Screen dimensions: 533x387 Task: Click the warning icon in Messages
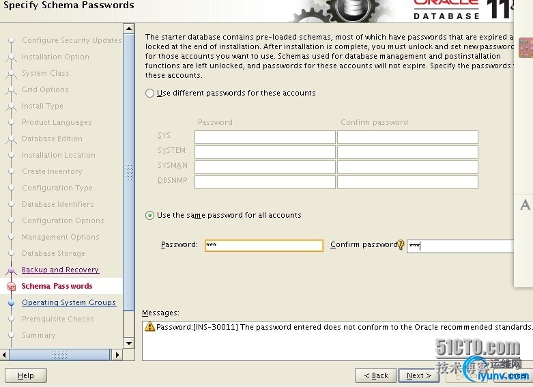click(149, 326)
